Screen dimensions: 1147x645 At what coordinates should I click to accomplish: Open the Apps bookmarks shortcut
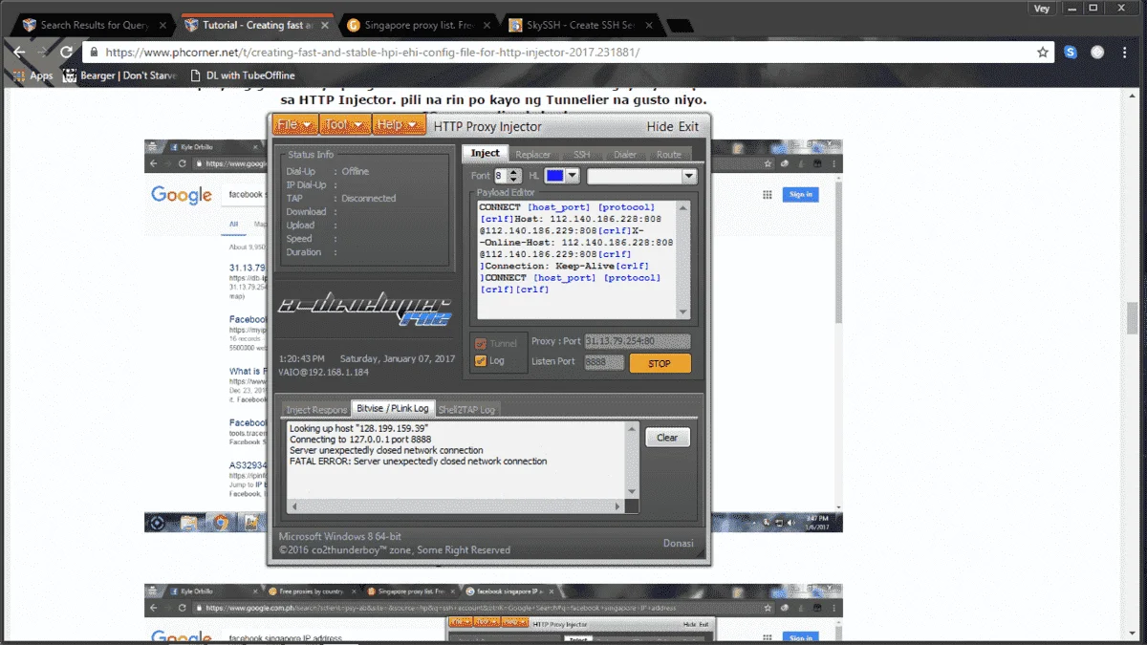pos(33,75)
